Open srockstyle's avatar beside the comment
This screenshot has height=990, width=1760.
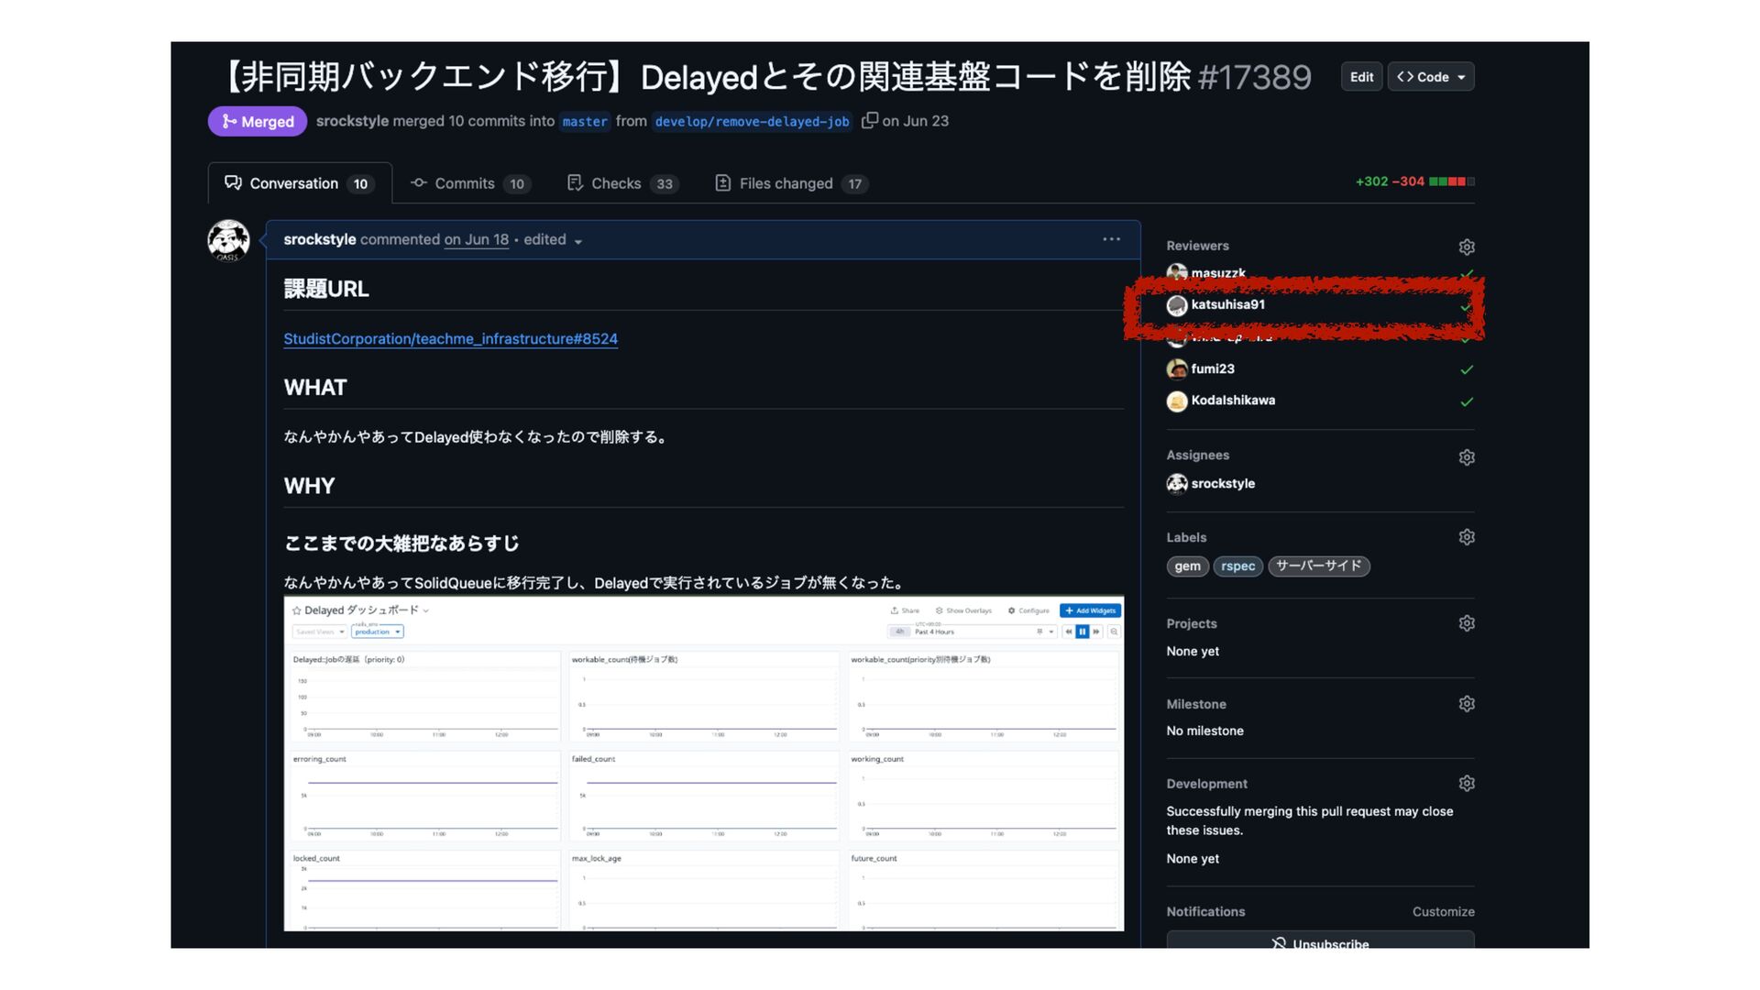pyautogui.click(x=228, y=241)
